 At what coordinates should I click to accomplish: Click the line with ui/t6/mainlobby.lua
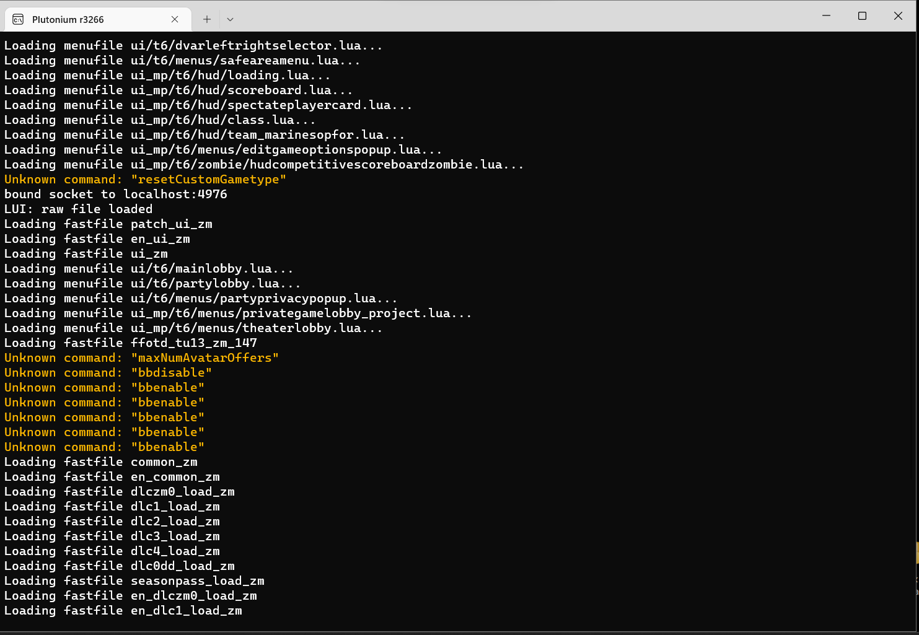pos(149,268)
